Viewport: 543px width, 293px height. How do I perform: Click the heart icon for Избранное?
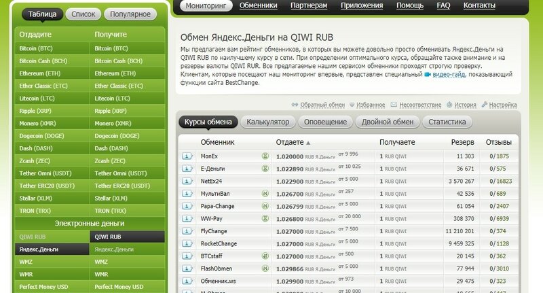pyautogui.click(x=351, y=105)
